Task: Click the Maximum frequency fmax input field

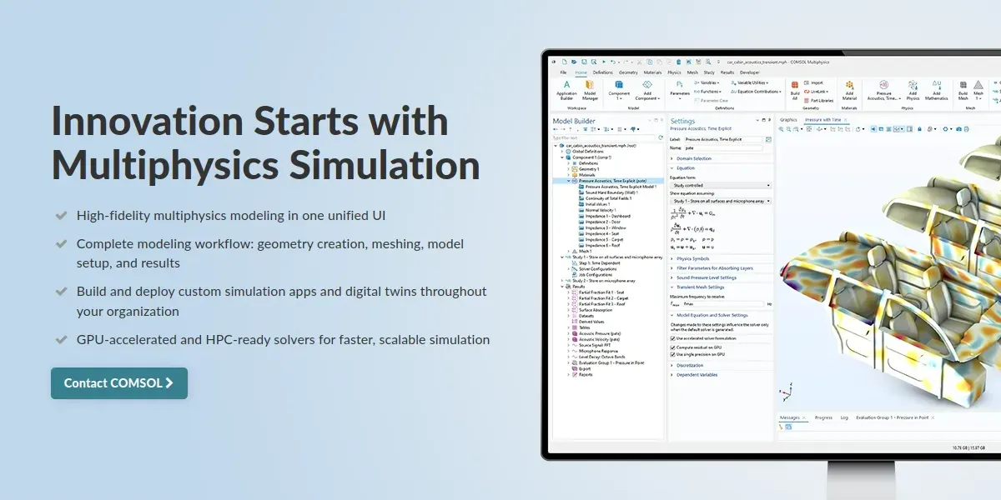Action: click(722, 304)
